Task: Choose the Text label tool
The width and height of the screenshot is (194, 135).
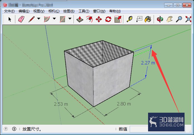Action: (139, 19)
